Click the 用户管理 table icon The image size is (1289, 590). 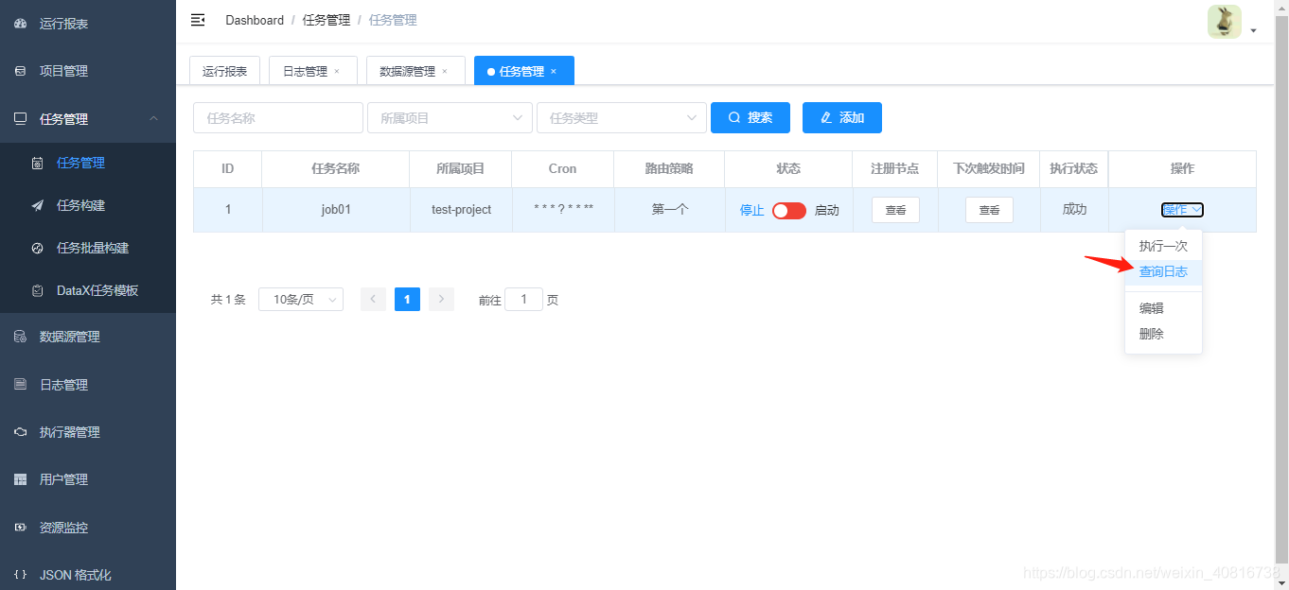[20, 479]
